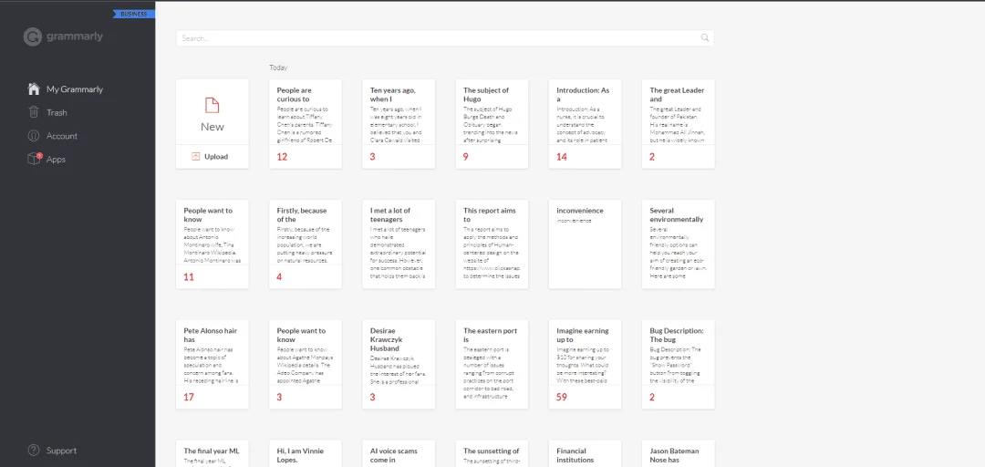This screenshot has width=985, height=467.
Task: Open 'Jason Bateman Nose has' document
Action: pos(679,453)
